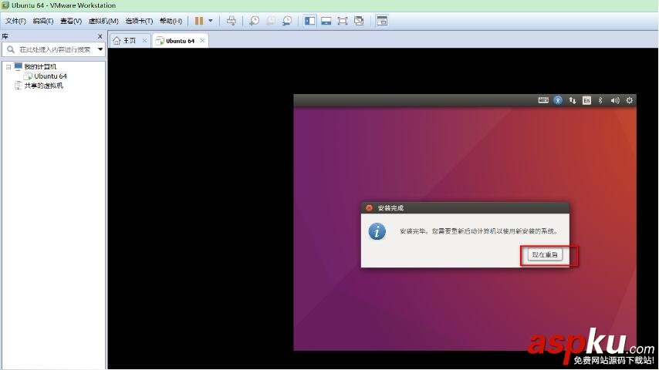Open the system gear menu in Ubuntu top bar
This screenshot has height=370, width=659.
pos(629,100)
